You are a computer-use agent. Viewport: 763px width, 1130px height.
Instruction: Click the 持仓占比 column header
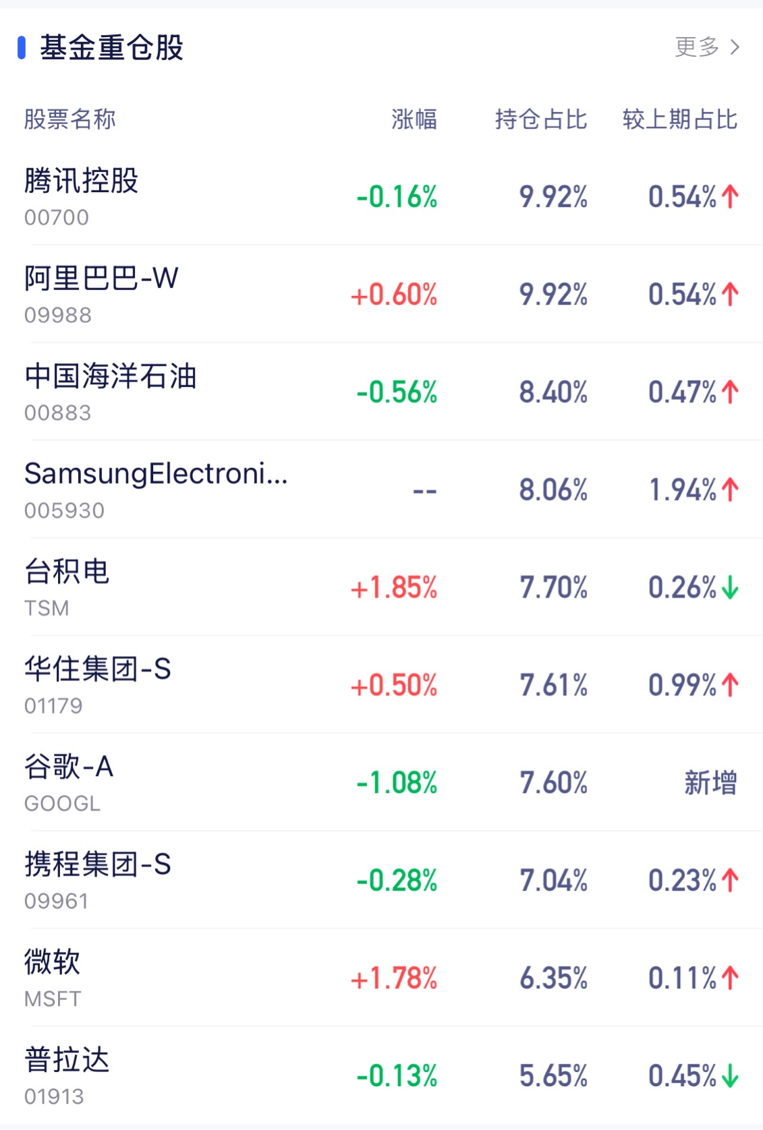[x=540, y=119]
